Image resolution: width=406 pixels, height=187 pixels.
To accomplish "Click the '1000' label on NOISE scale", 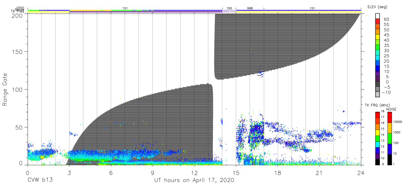I will coord(397,133).
